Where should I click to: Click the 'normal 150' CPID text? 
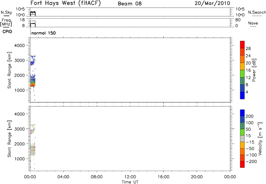tap(44, 33)
